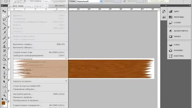Open the tool preset picker arrow

9,1
